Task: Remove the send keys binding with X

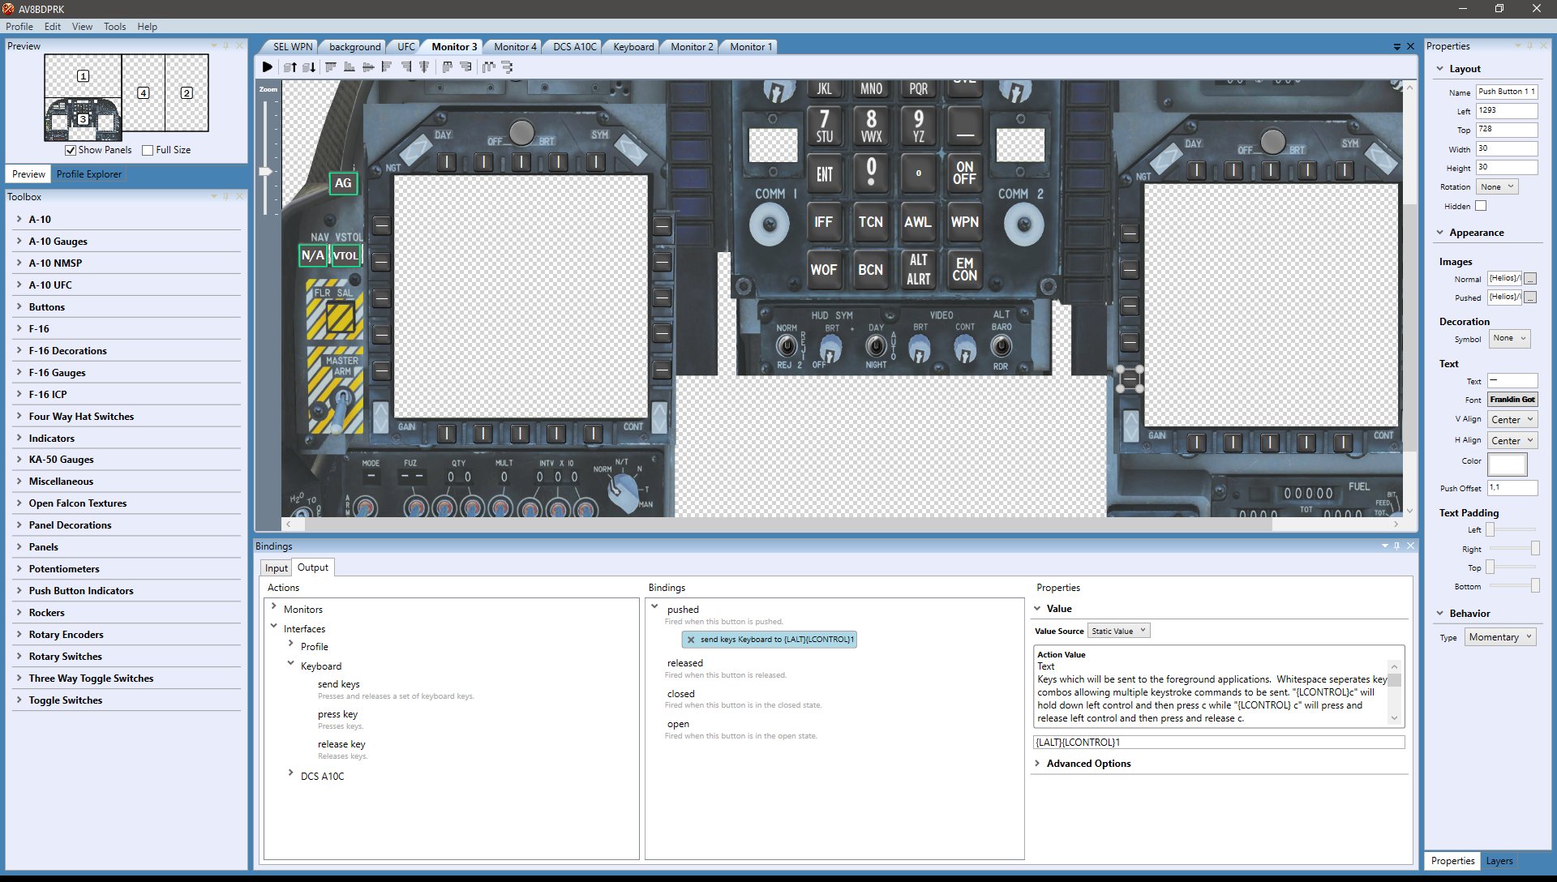Action: pos(691,640)
